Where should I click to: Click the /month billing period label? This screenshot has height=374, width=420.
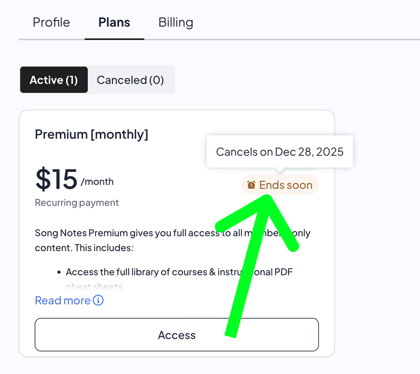click(x=97, y=181)
